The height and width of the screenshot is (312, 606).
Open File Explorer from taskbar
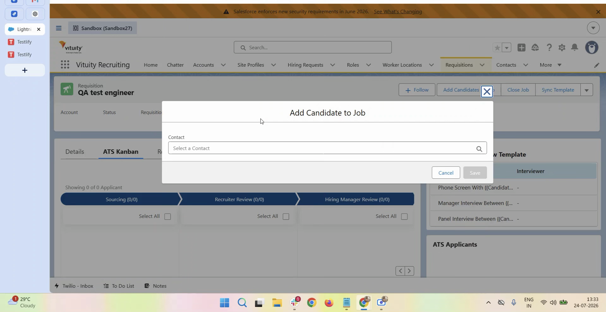pyautogui.click(x=277, y=303)
